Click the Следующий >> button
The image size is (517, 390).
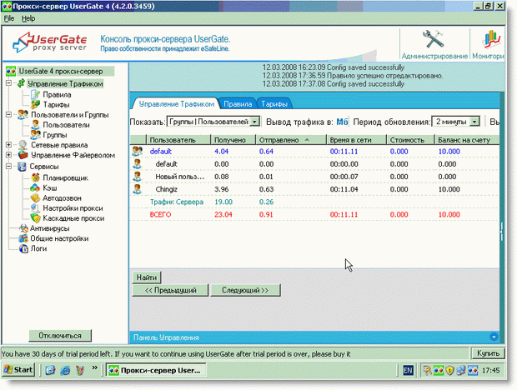(x=245, y=290)
